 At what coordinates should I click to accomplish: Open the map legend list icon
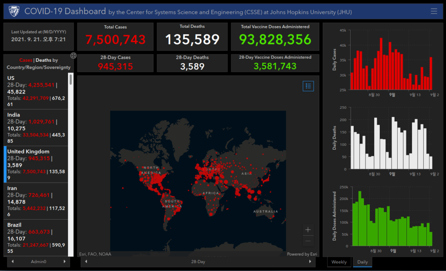tap(308, 86)
